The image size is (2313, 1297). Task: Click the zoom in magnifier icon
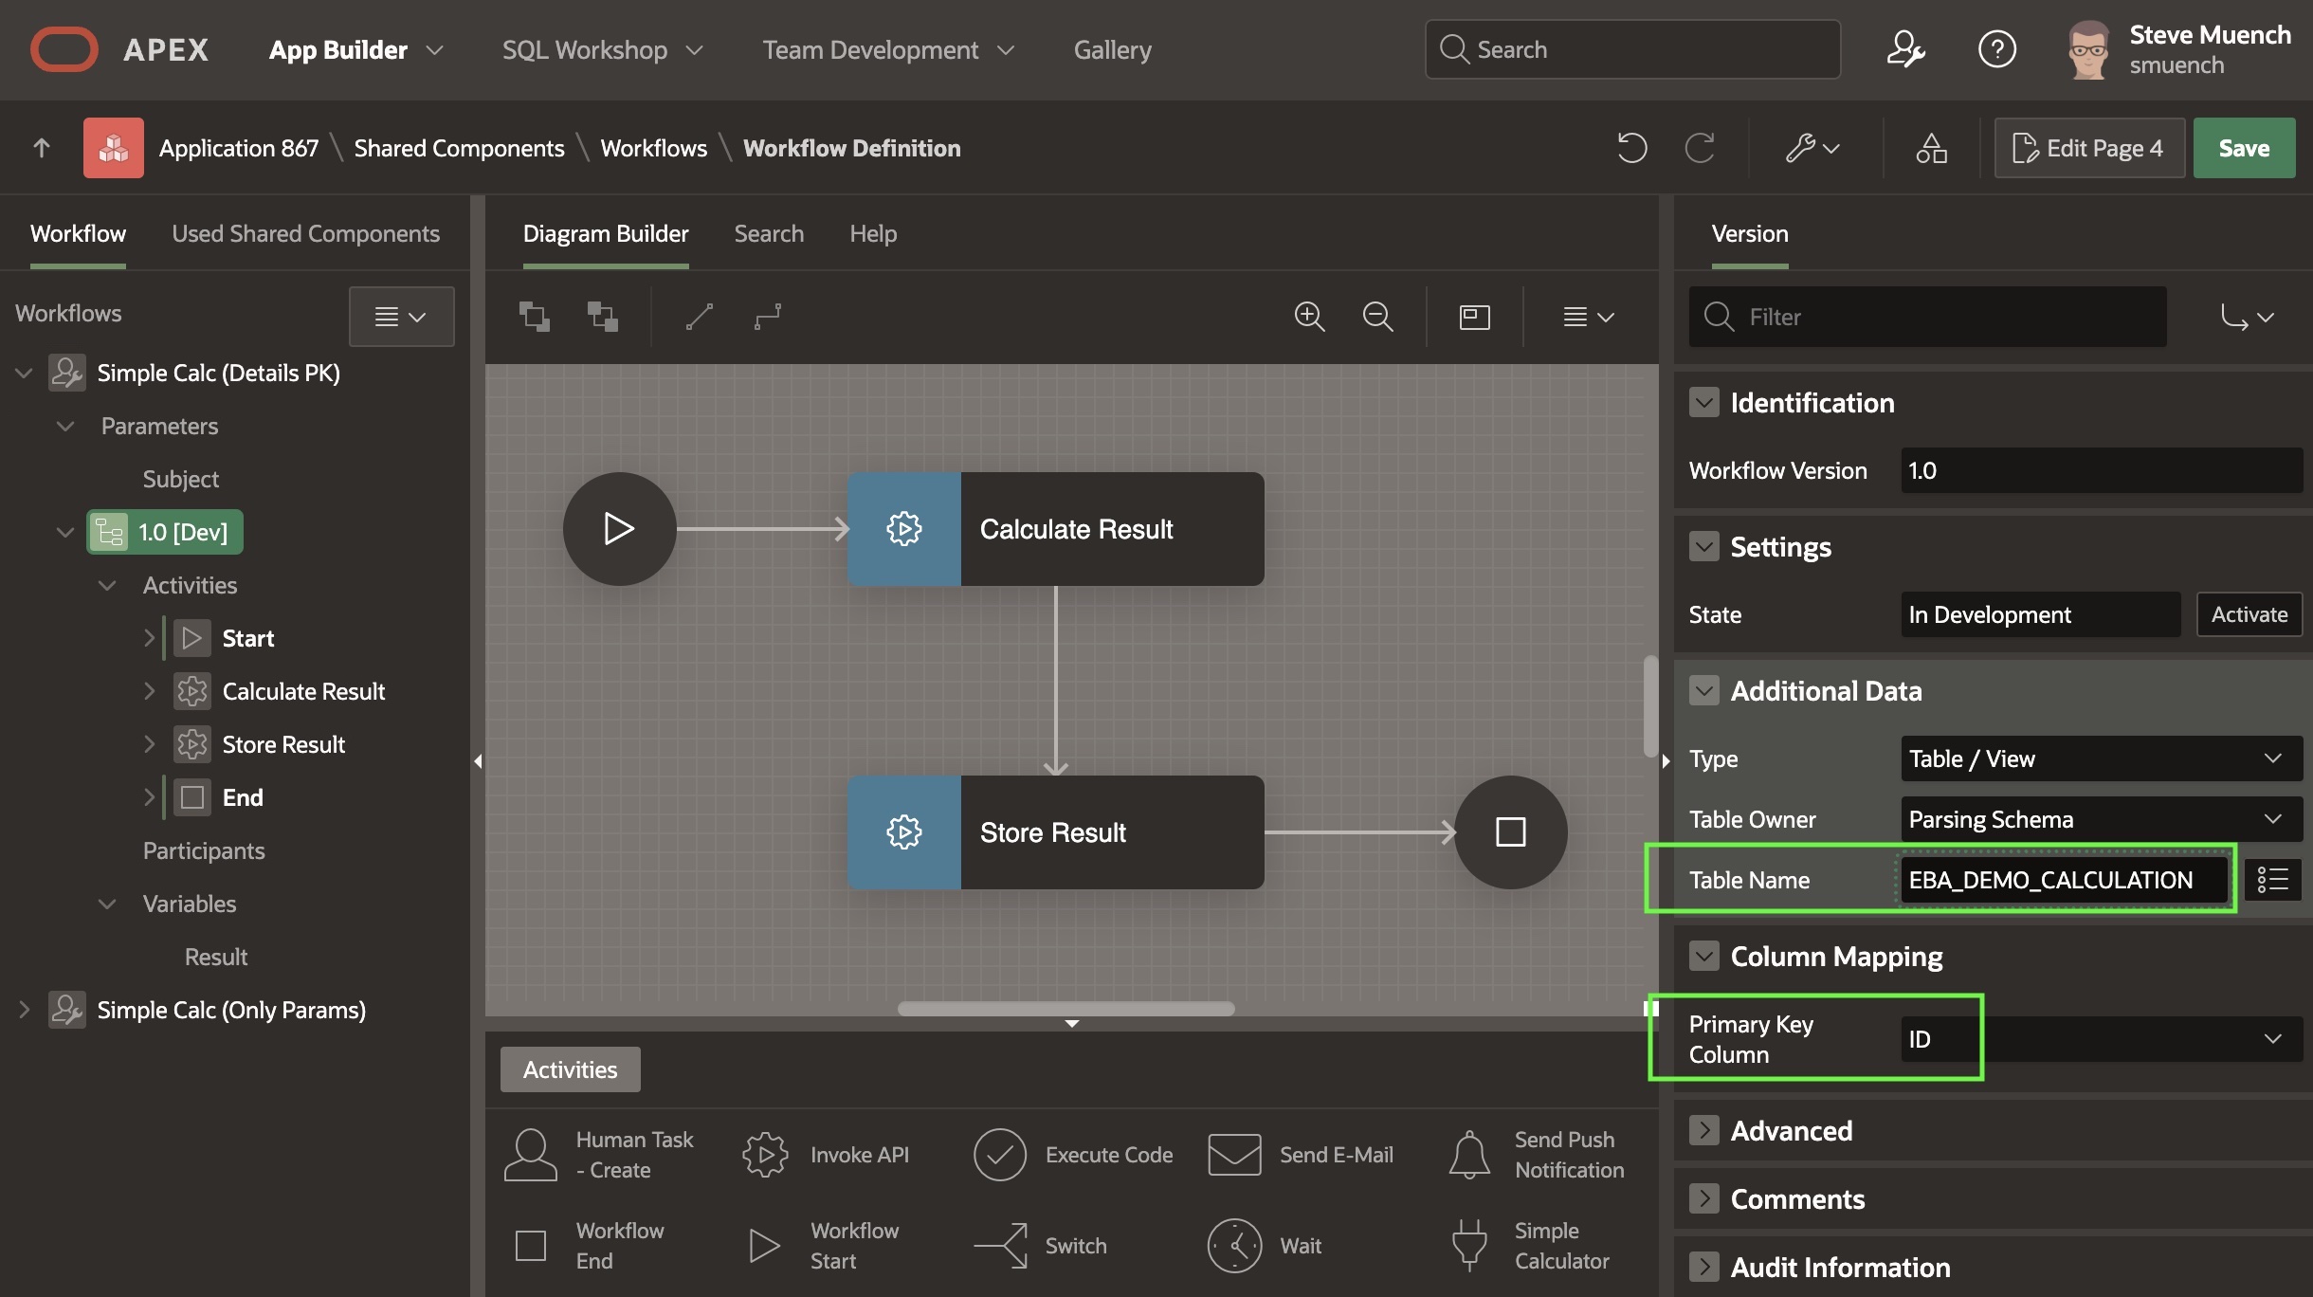click(1309, 316)
